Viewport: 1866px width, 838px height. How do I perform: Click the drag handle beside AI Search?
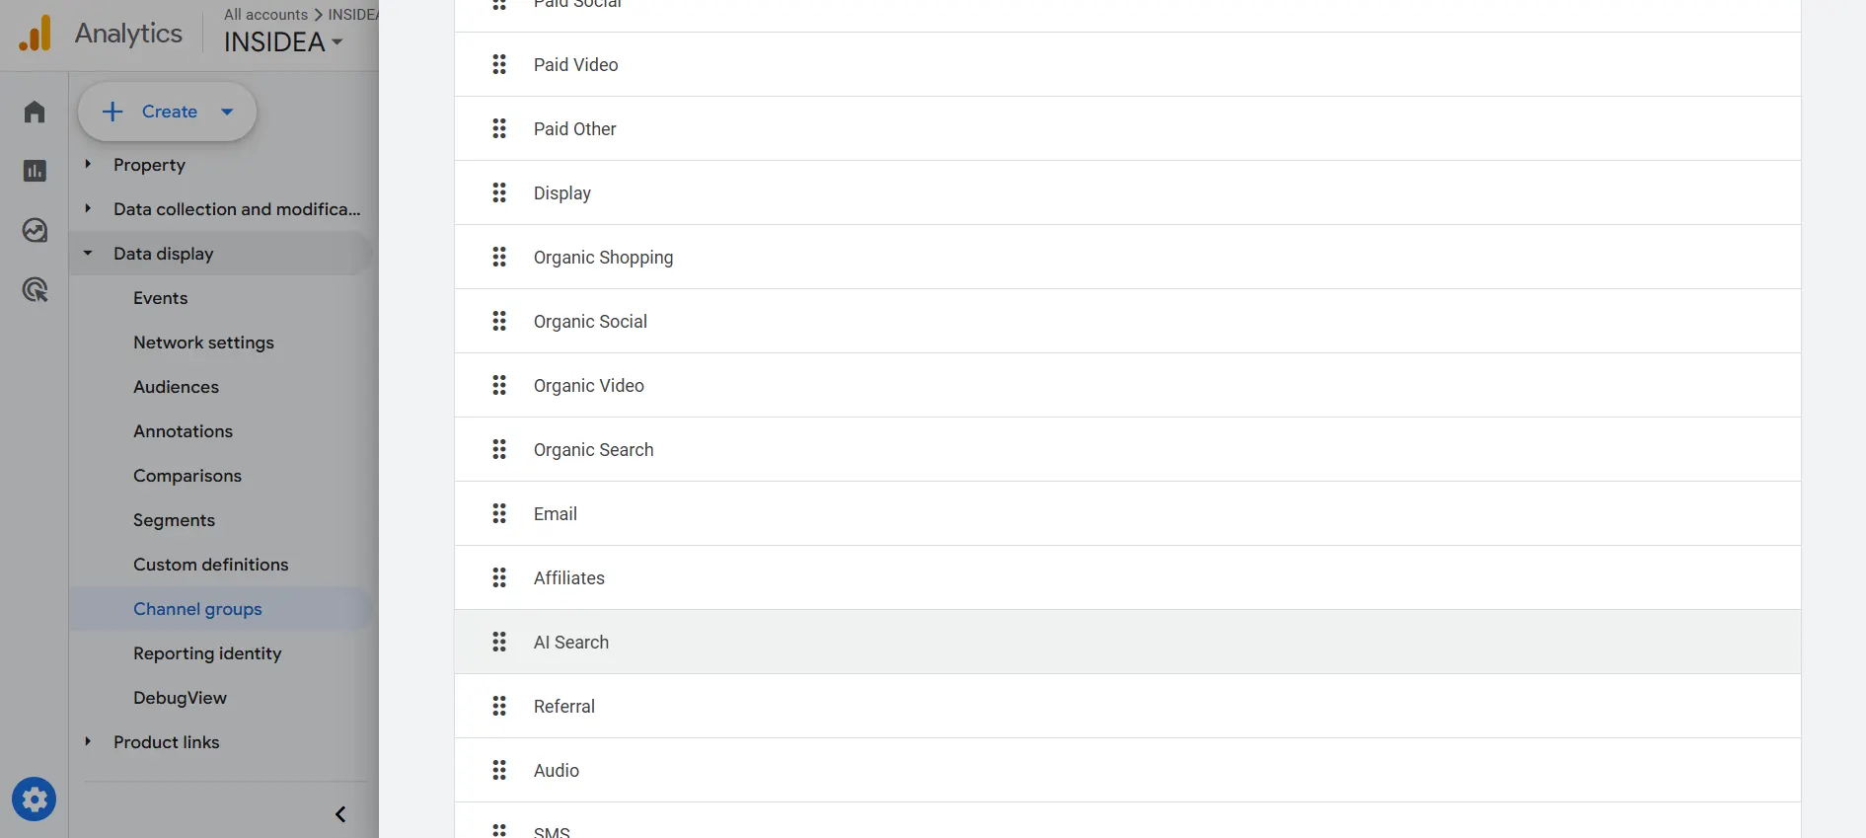pos(499,642)
